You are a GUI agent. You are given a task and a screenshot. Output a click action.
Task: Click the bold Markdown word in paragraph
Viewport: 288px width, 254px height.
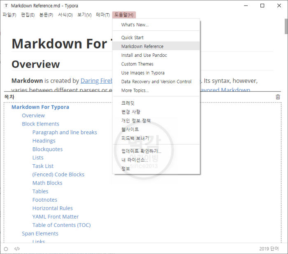tap(27, 81)
